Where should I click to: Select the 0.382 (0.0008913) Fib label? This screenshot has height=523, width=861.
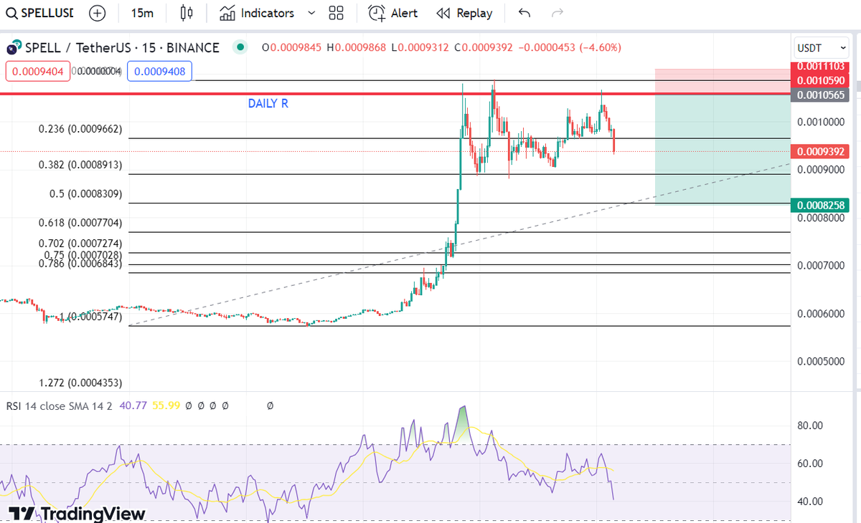[x=80, y=165]
